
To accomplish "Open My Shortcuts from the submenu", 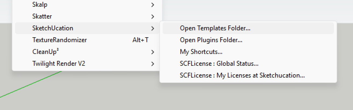I will coord(201,52).
